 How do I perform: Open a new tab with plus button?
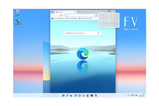tap(78, 12)
